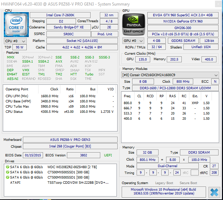Select the 533.3 frequency memory timing row
Viewport: 223px width, 200px height.
(x=170, y=113)
